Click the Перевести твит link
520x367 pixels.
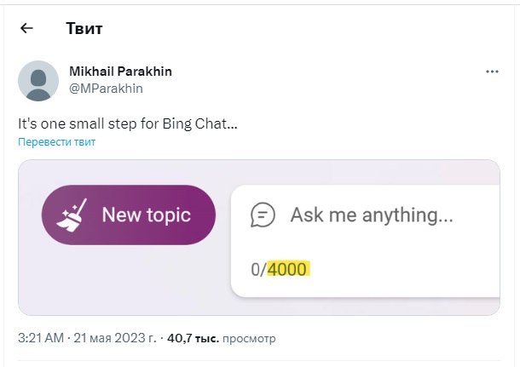[57, 141]
